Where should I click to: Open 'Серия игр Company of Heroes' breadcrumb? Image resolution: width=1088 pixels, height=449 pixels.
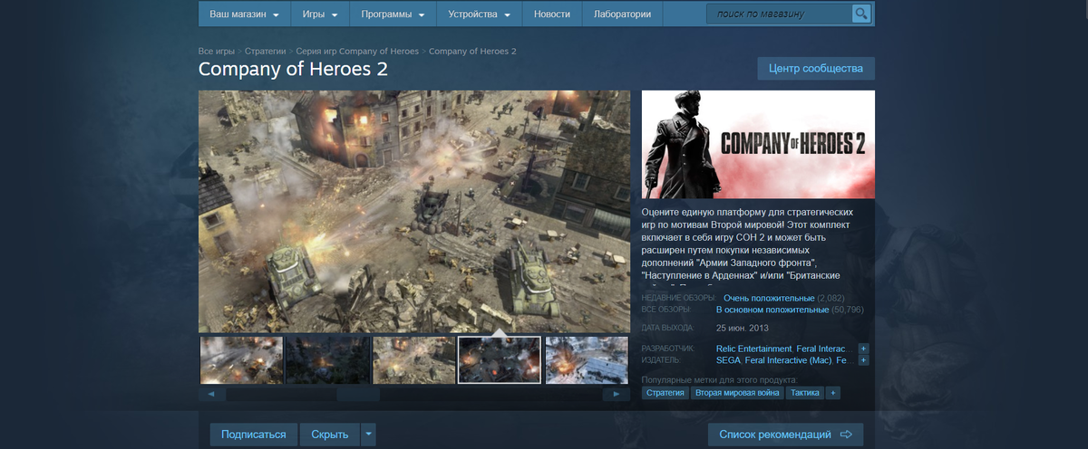coord(357,51)
